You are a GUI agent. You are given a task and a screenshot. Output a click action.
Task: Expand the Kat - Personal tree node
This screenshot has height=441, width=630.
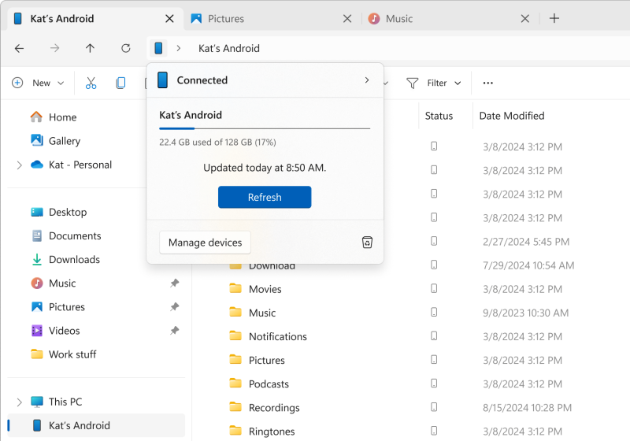19,165
